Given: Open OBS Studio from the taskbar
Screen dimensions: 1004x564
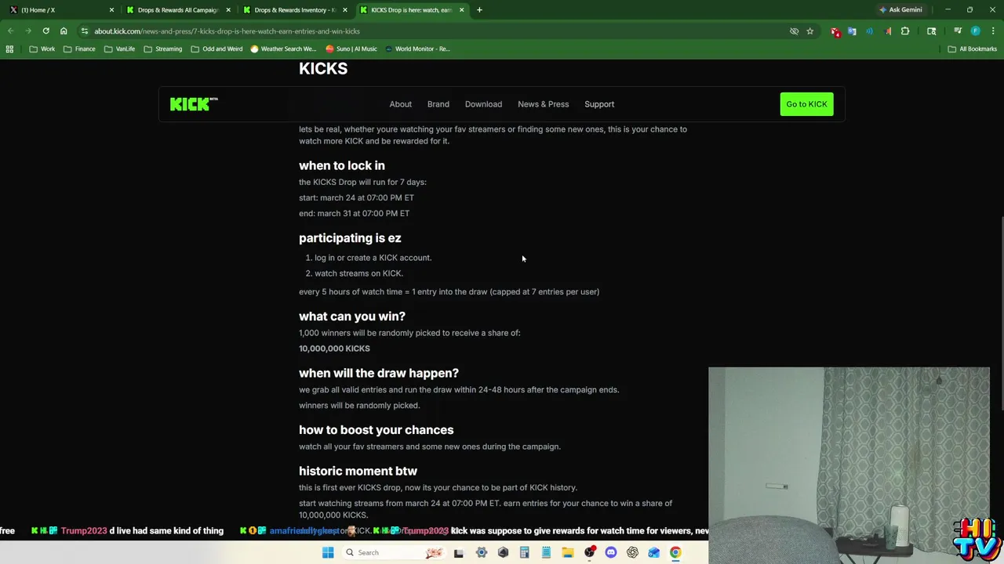Looking at the screenshot, I should point(589,552).
